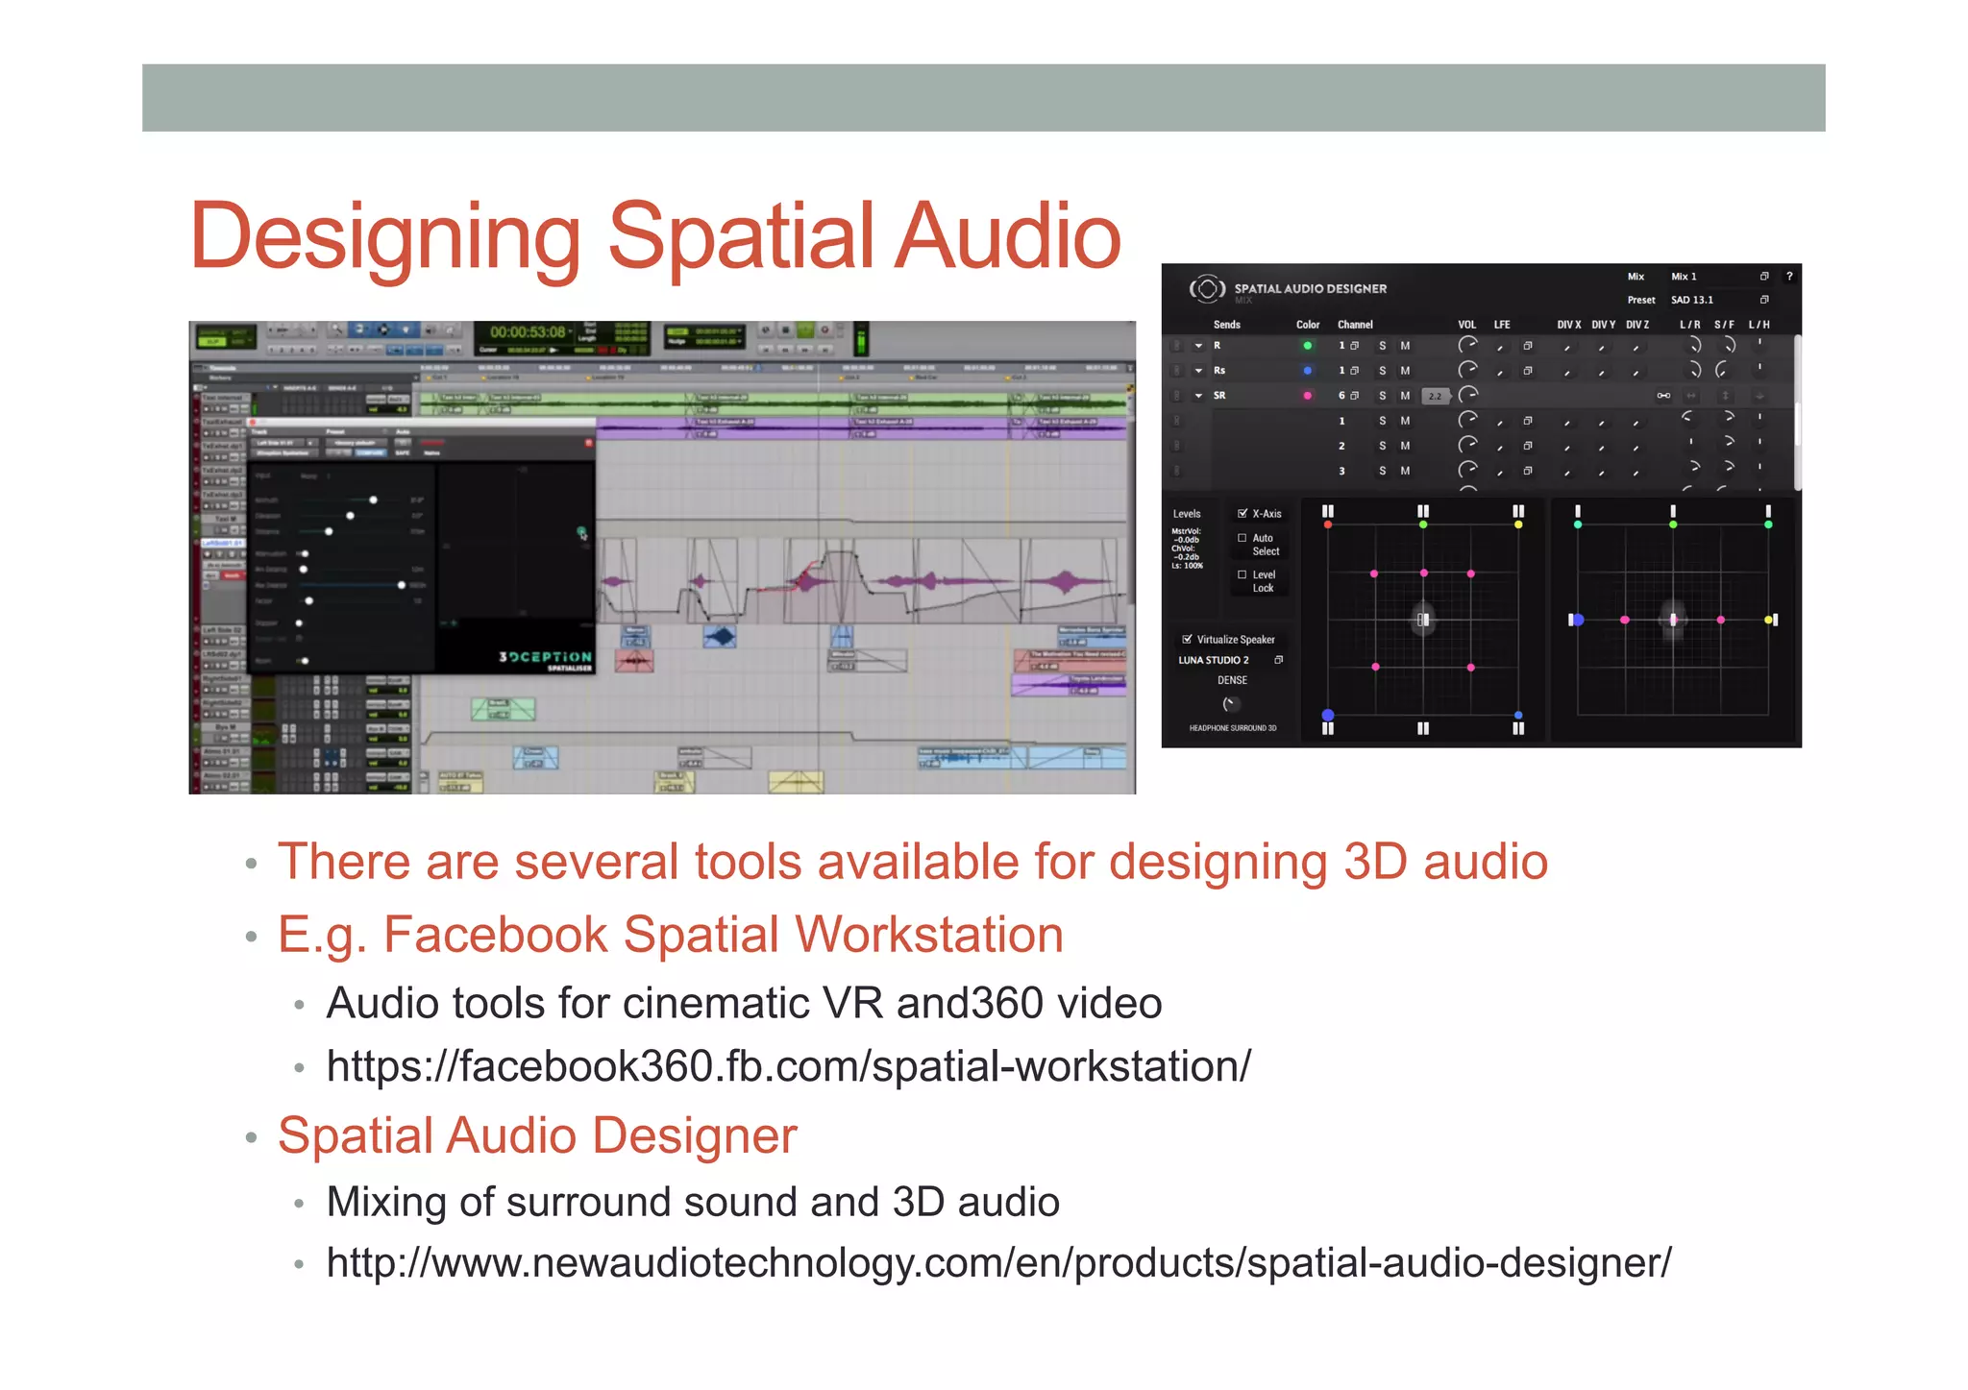The height and width of the screenshot is (1390, 1968).
Task: Toggle the Virtualize Speaker checkbox
Action: [1188, 639]
